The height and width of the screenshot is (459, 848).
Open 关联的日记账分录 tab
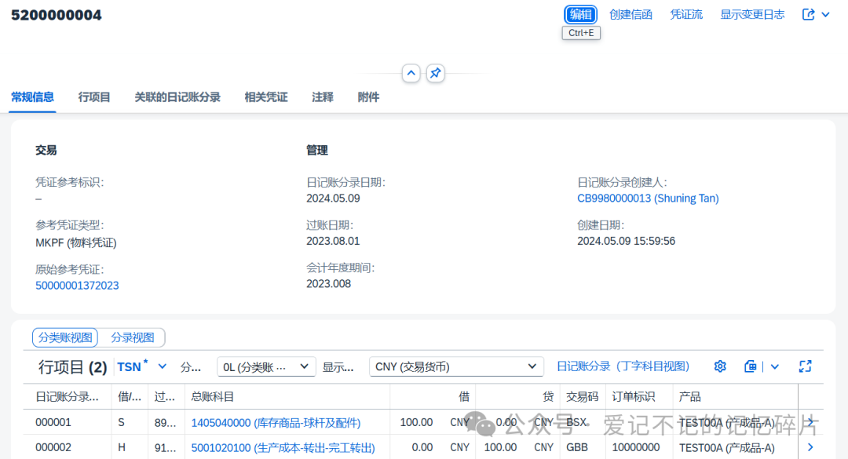point(177,97)
